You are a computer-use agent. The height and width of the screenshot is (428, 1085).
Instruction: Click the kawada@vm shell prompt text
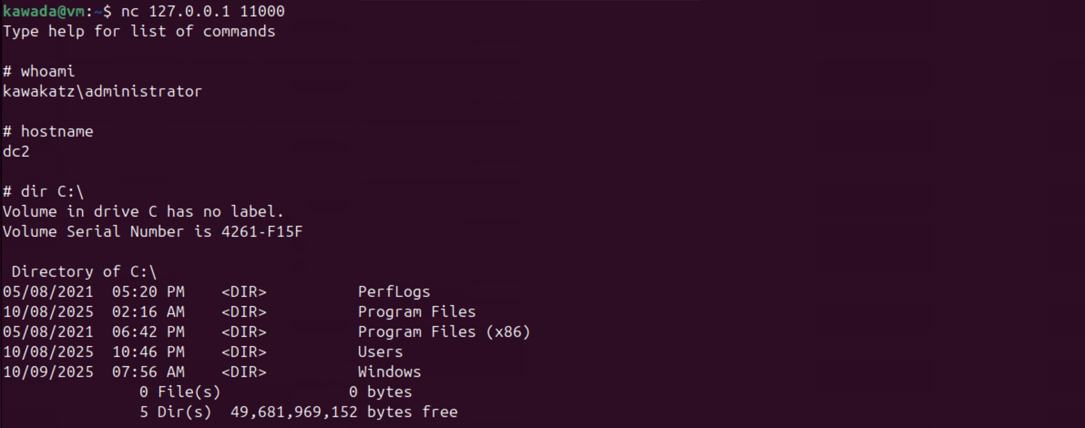(x=44, y=11)
